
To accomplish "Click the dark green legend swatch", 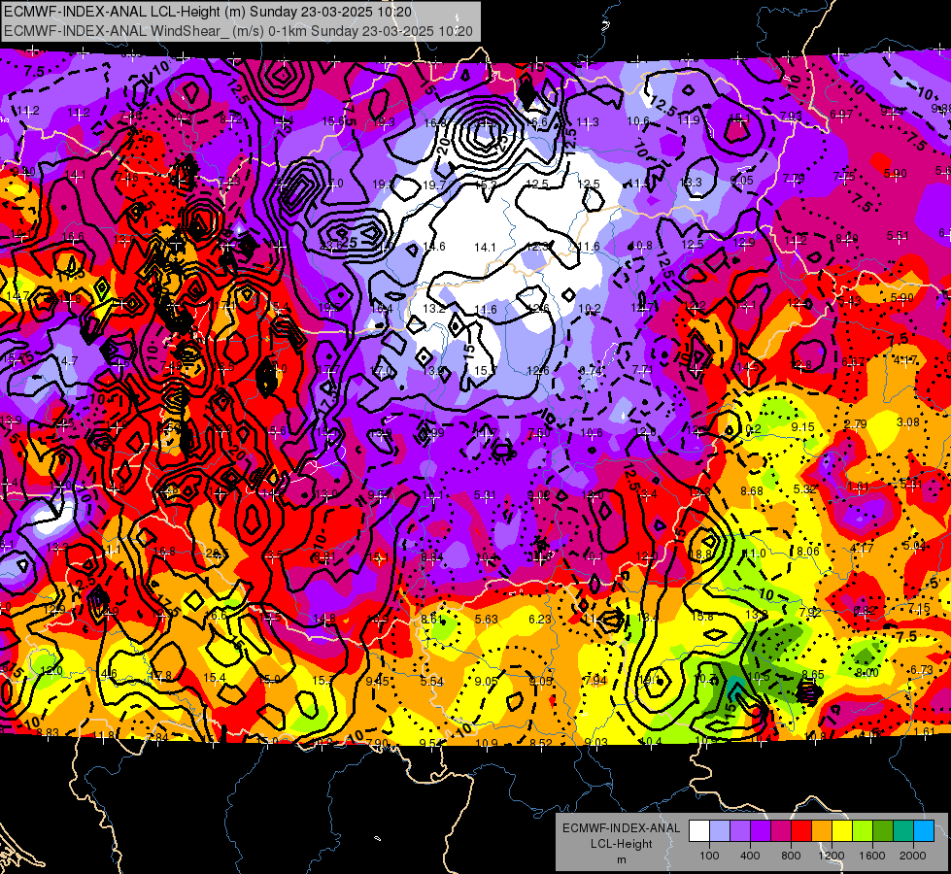I will click(x=883, y=831).
